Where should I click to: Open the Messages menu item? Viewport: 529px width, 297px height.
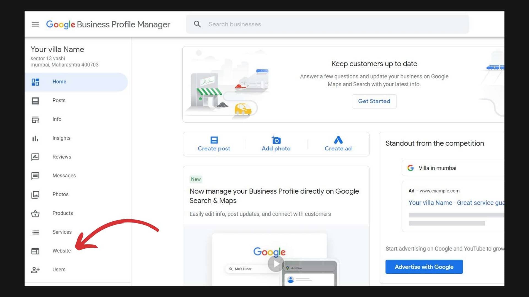[76, 176]
